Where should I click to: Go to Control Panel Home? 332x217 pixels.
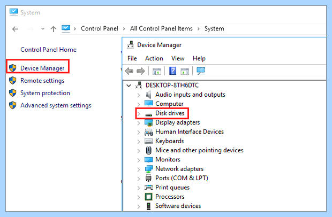tap(48, 50)
